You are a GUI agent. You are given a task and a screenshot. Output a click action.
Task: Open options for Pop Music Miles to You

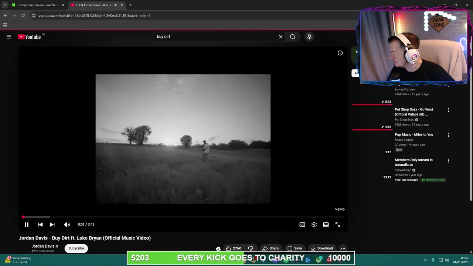pyautogui.click(x=449, y=135)
